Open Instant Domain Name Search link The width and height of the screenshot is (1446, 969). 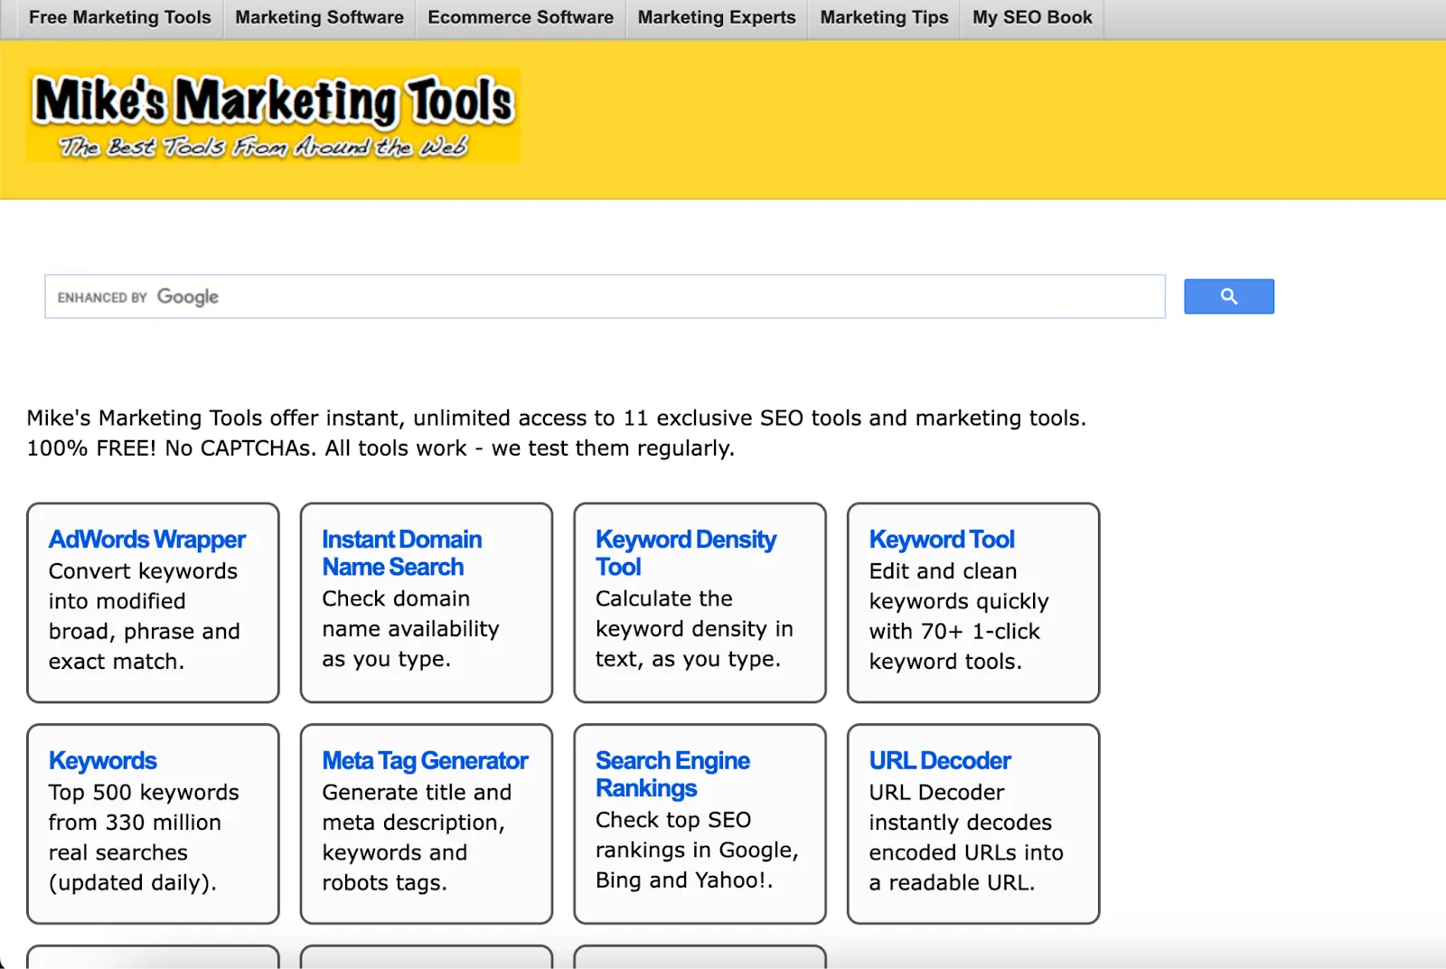(401, 553)
